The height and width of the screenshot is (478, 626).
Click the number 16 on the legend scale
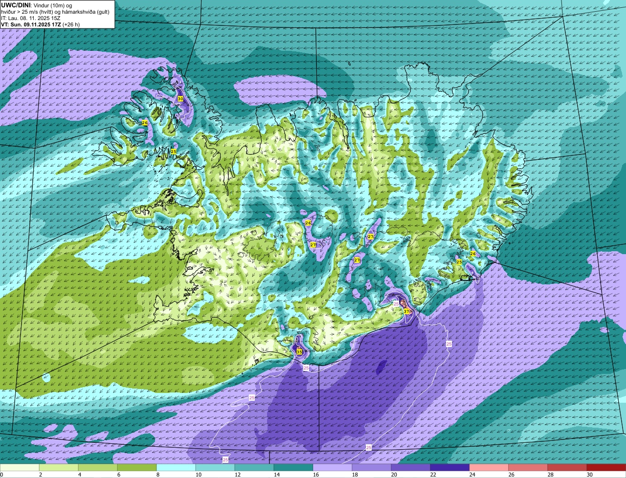coord(315,475)
